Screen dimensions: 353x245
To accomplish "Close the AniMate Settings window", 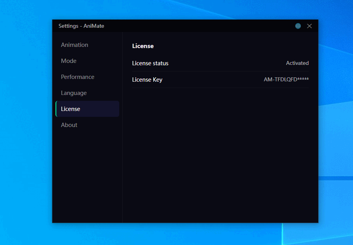I will (x=309, y=26).
